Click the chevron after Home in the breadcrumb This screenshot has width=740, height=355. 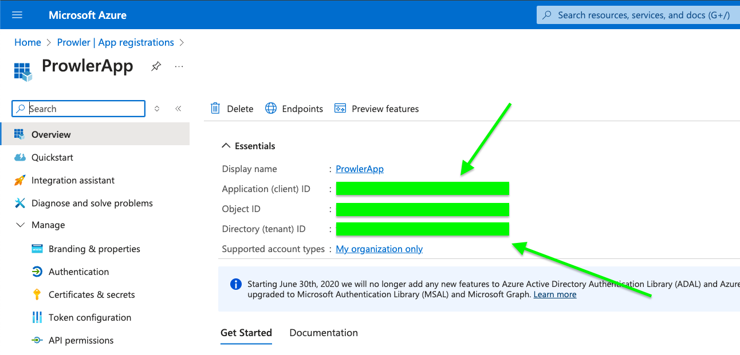coord(49,42)
